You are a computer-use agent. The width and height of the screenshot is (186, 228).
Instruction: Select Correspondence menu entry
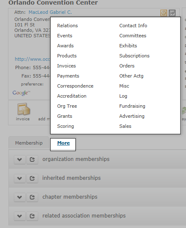click(x=75, y=86)
